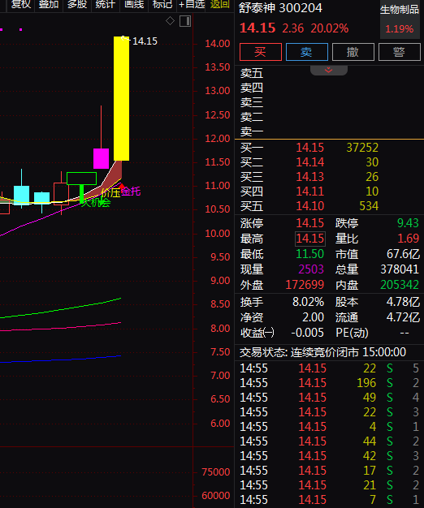Activate the 画线 drawing tool

click(134, 5)
